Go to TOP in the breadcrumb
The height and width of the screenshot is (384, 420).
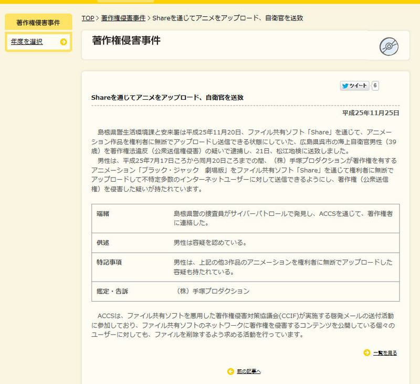(x=88, y=18)
